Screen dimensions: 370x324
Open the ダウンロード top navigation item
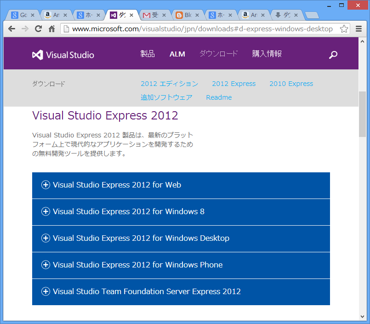(218, 54)
